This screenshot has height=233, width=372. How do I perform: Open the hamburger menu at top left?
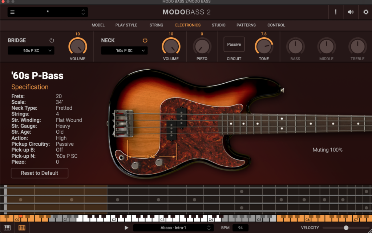click(12, 12)
